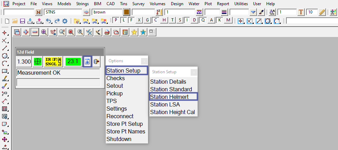Click the STNS model name input field
The height and width of the screenshot is (150, 338).
tap(63, 12)
